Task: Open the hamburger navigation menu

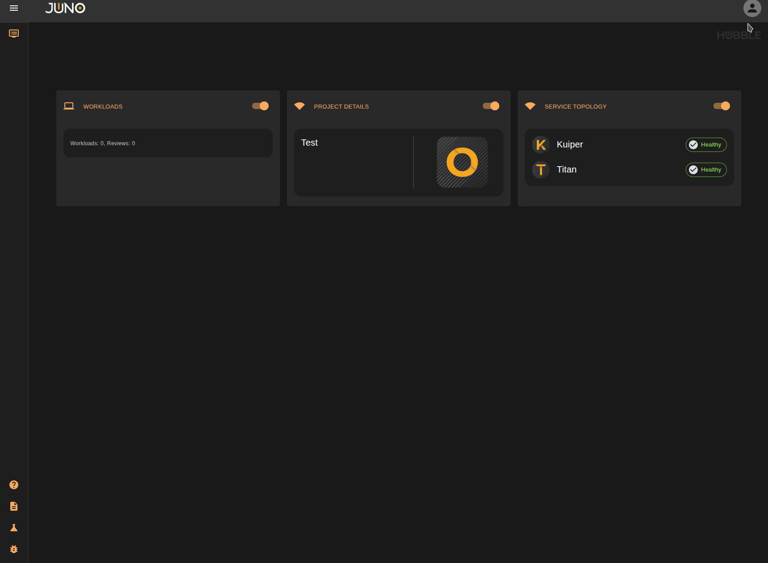Action: coord(14,8)
